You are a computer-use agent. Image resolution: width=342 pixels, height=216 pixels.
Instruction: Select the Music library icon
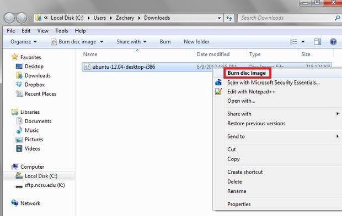[x=19, y=130]
